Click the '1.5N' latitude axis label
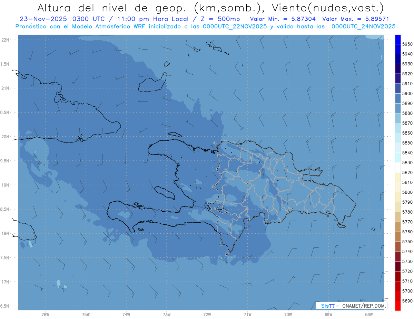The width and height of the screenshot is (414, 319). click(5, 64)
